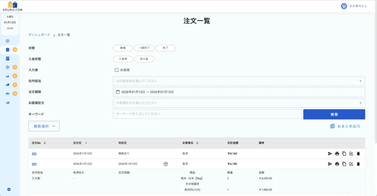The width and height of the screenshot is (377, 196).
Task: Click the おまとめ出力 label
Action: (349, 126)
